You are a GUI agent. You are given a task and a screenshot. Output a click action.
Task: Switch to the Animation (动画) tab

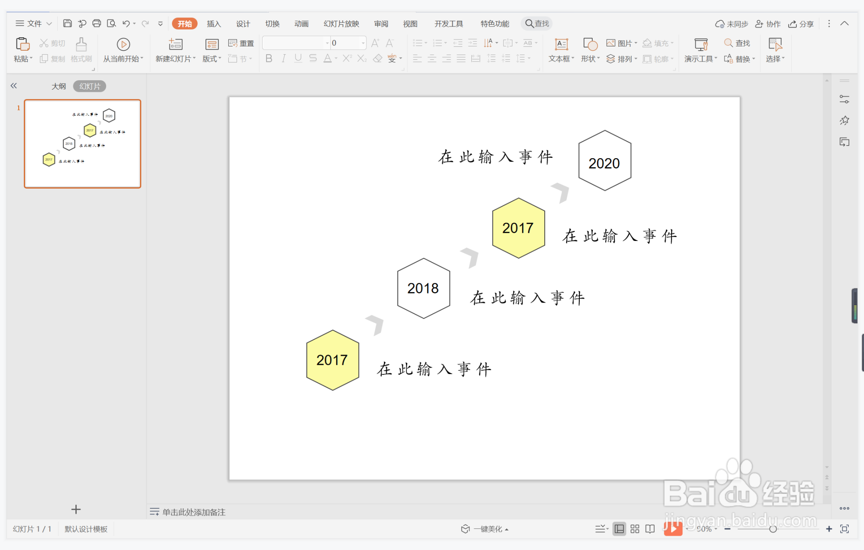pyautogui.click(x=301, y=23)
